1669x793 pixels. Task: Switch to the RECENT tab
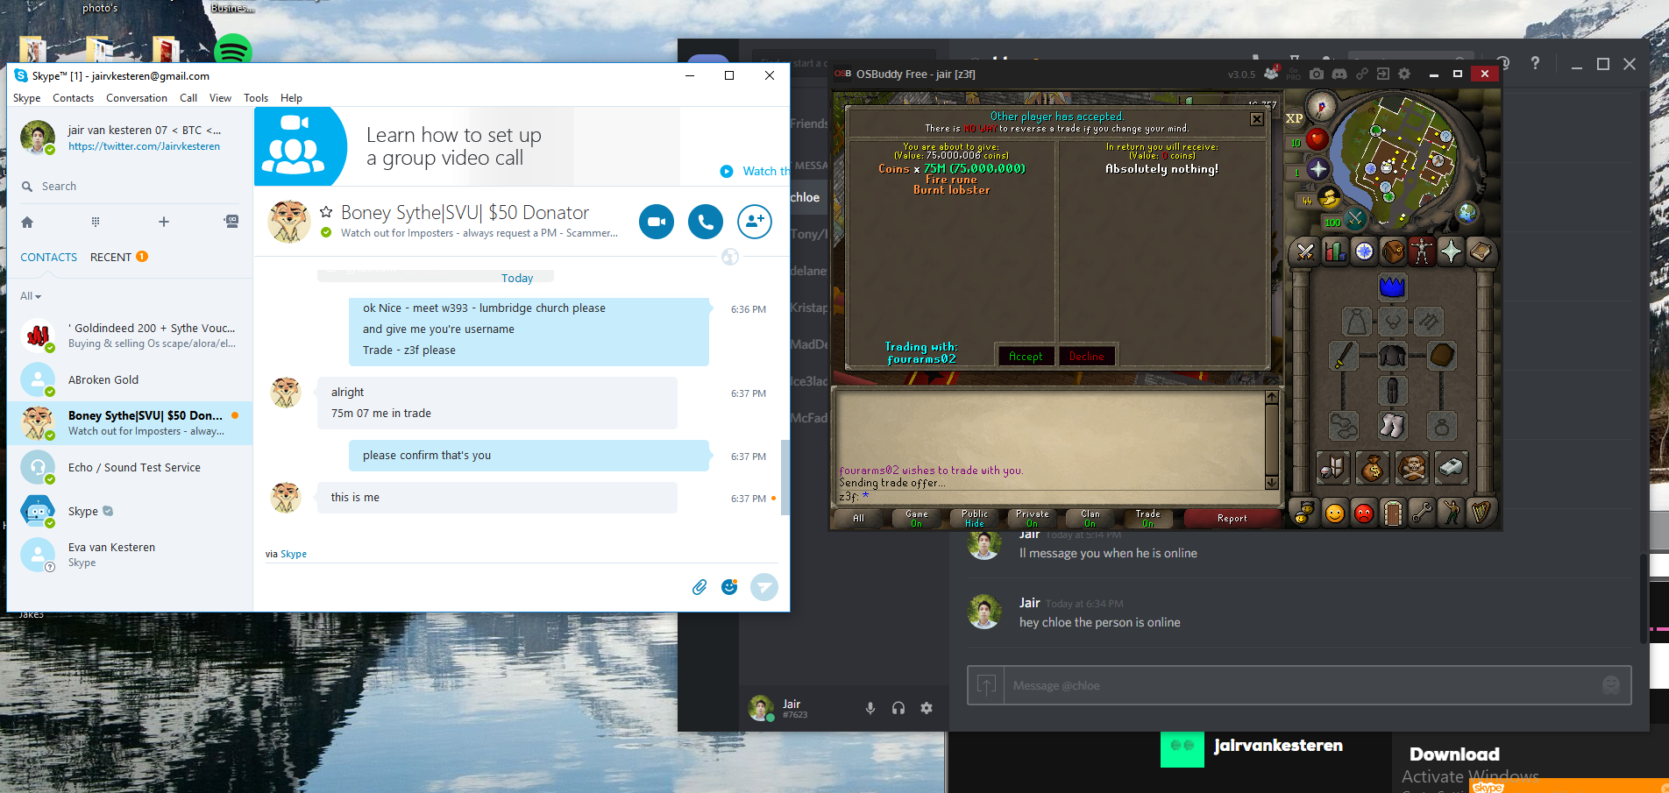(x=110, y=257)
